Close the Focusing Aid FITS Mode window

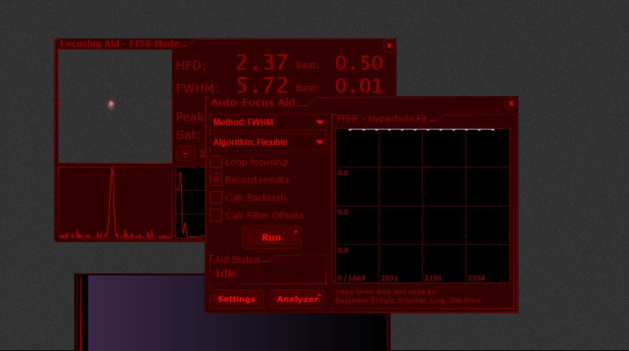coord(389,46)
